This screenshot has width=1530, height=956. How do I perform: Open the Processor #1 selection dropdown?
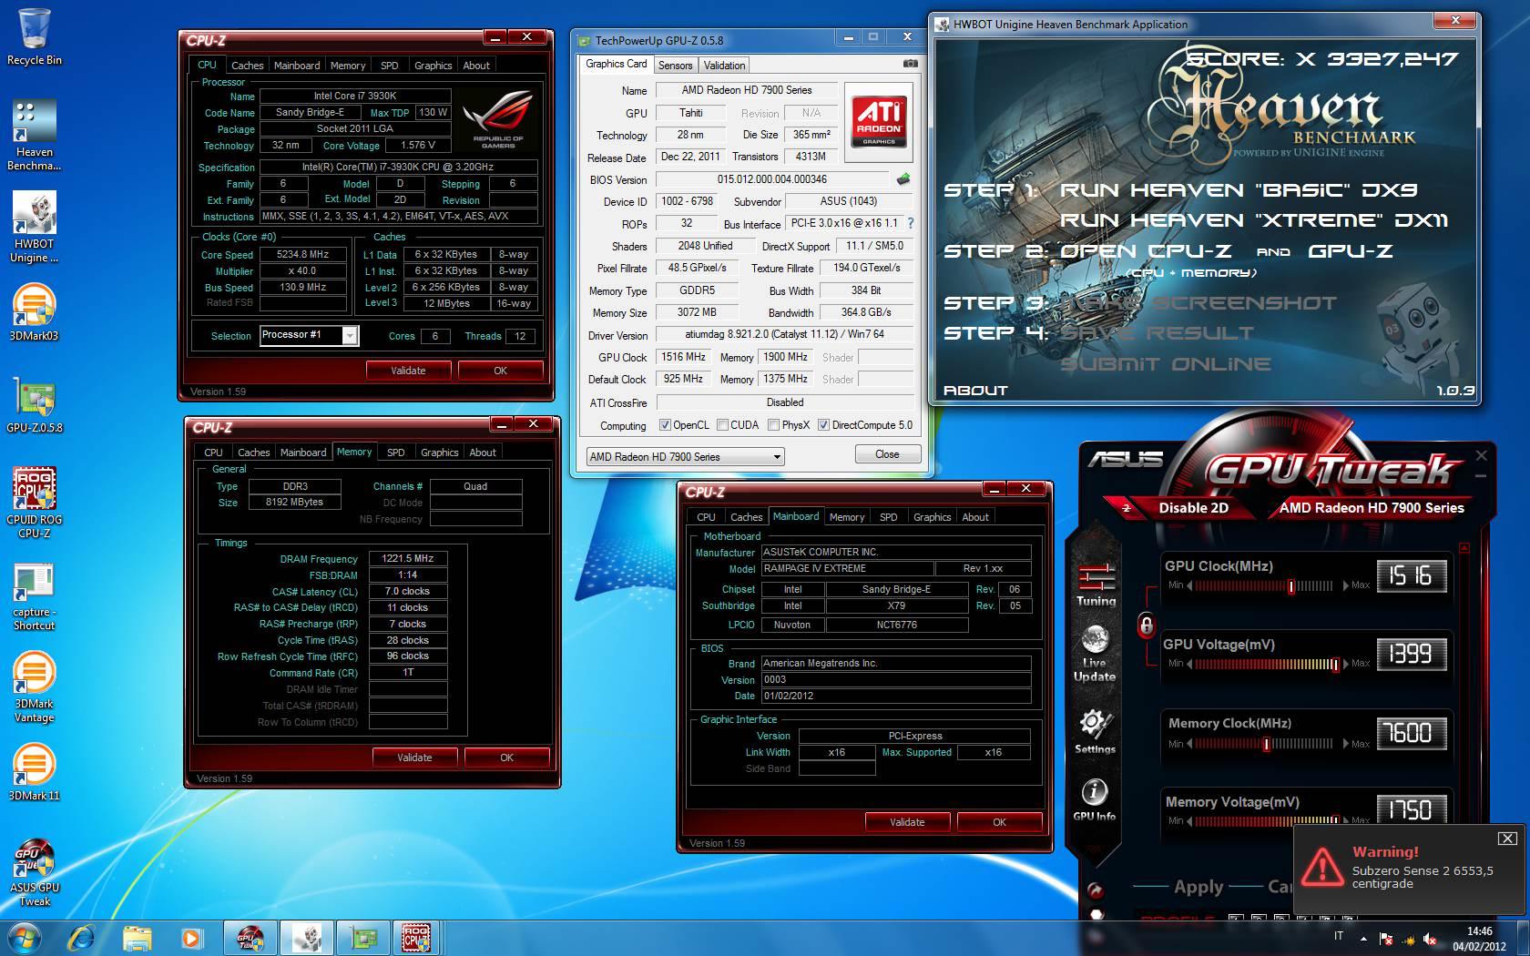[350, 335]
